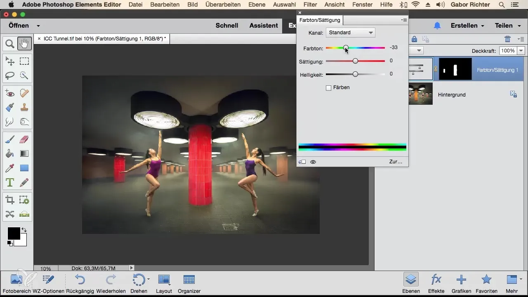Switch to Schnell mode tab
Screen dimensions: 528x297
(x=227, y=26)
